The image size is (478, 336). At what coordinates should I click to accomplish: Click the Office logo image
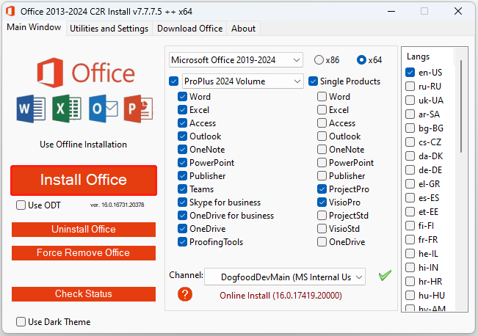point(83,72)
